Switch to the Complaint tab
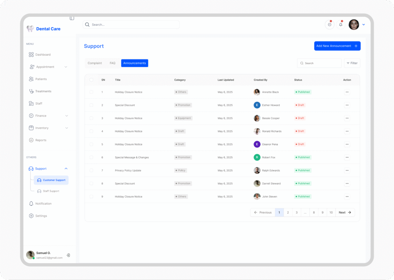The height and width of the screenshot is (280, 394). click(x=95, y=63)
